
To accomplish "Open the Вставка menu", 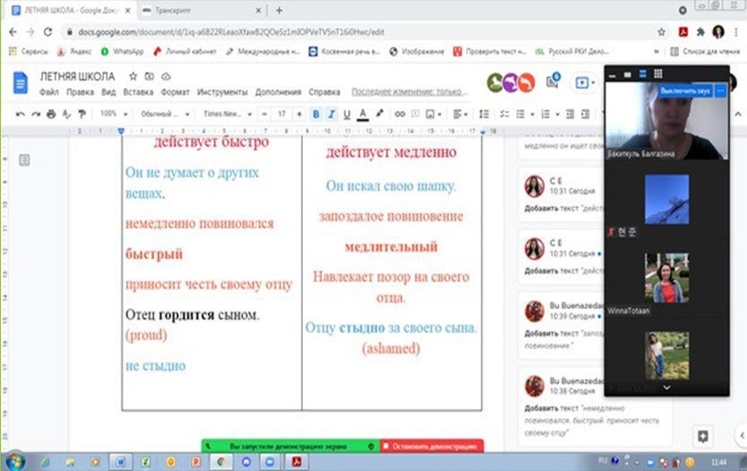I will pos(138,92).
